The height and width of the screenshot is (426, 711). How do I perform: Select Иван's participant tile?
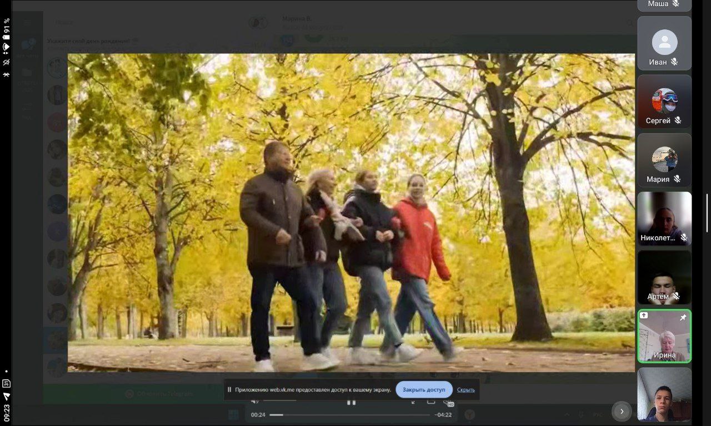click(x=664, y=43)
